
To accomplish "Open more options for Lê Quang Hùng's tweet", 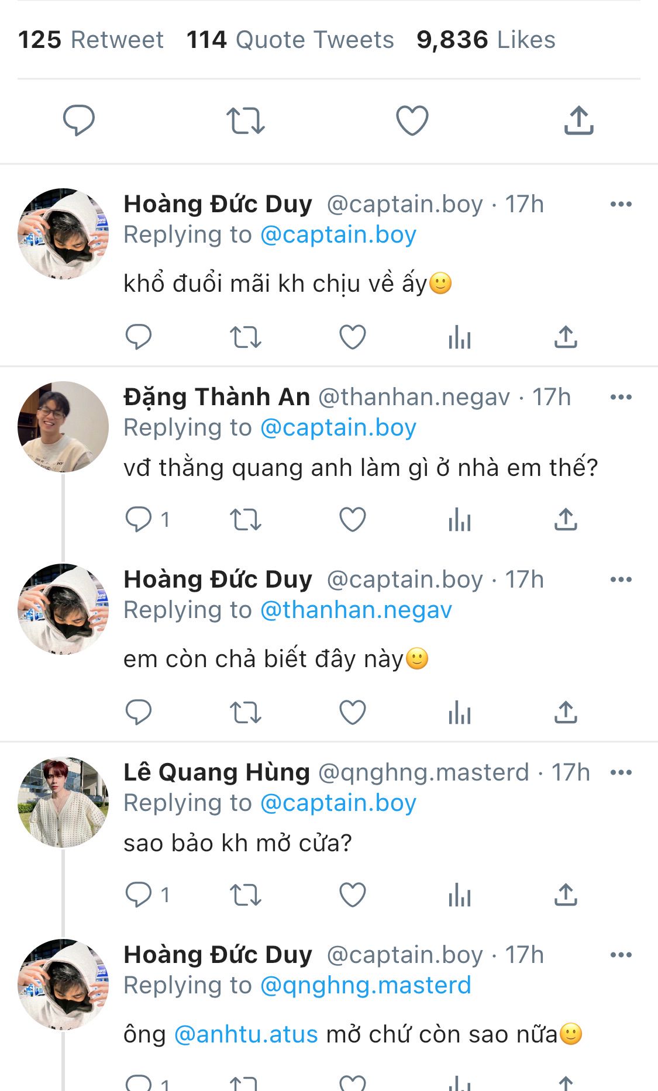I will pos(621,772).
